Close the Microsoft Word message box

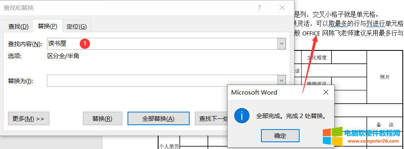tap(326, 92)
